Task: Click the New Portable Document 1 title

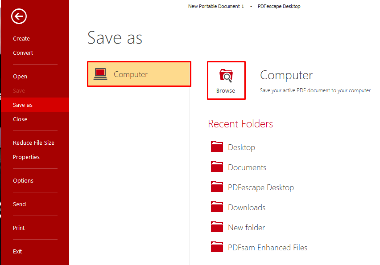Action: 216,7
